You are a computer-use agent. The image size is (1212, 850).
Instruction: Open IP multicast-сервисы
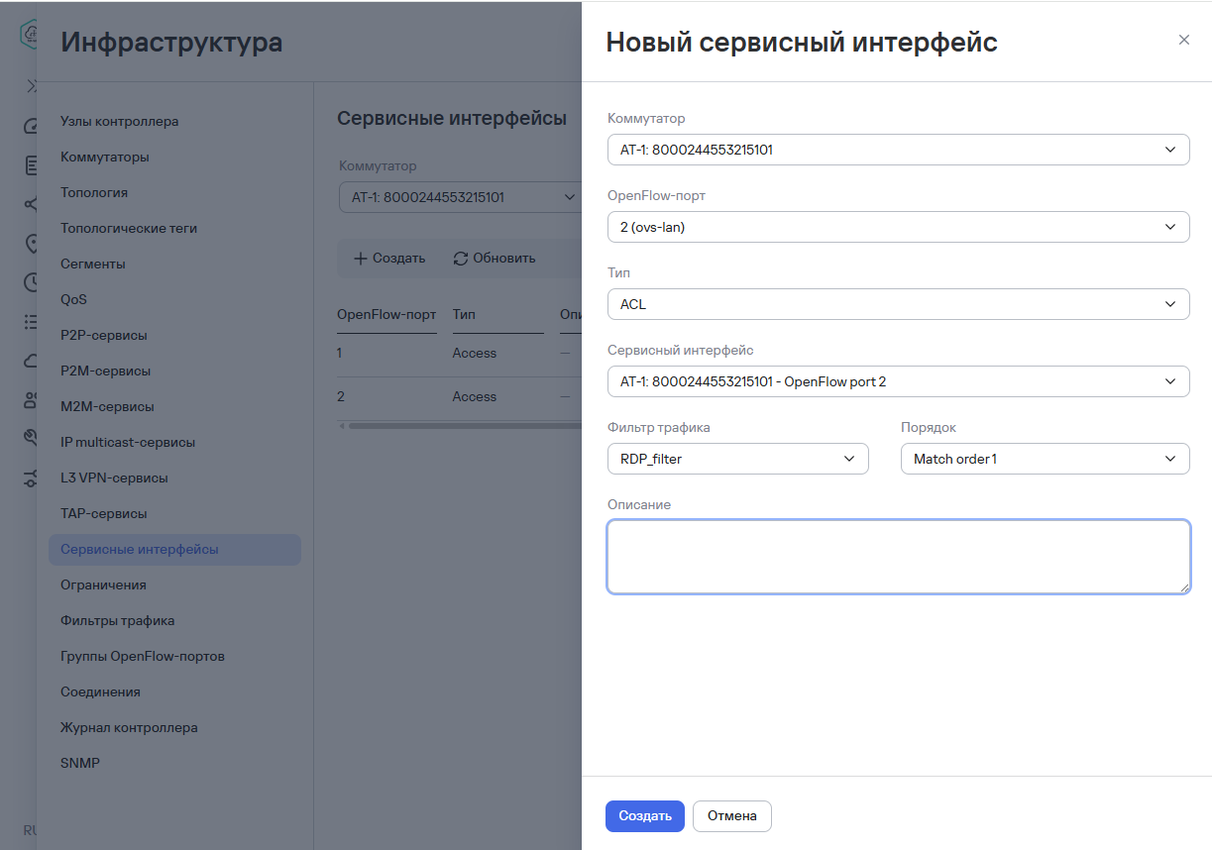click(128, 443)
